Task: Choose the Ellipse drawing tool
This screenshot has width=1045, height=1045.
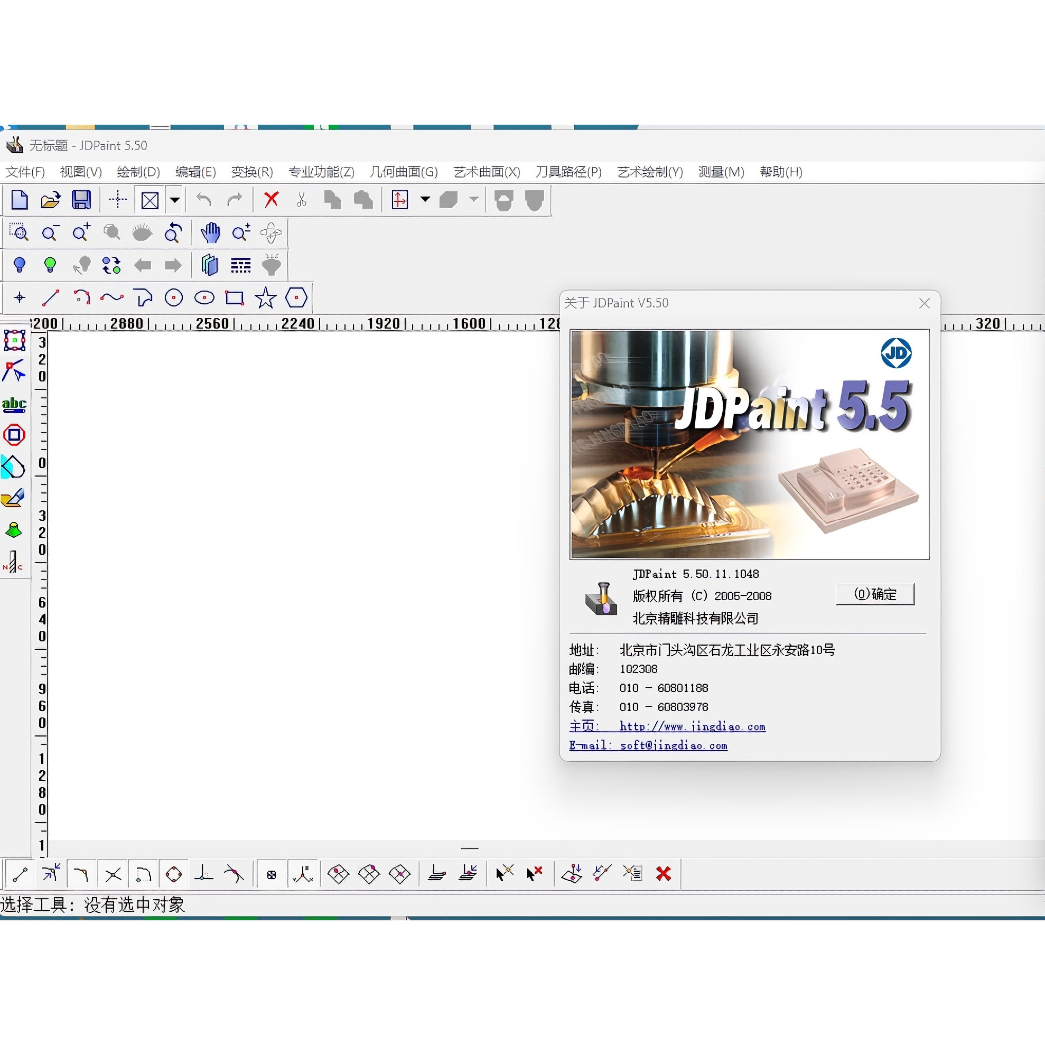Action: [204, 297]
